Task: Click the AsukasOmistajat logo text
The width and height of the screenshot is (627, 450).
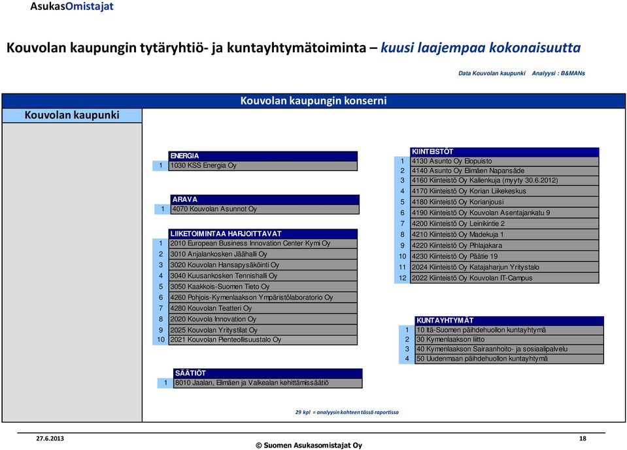Action: point(71,7)
